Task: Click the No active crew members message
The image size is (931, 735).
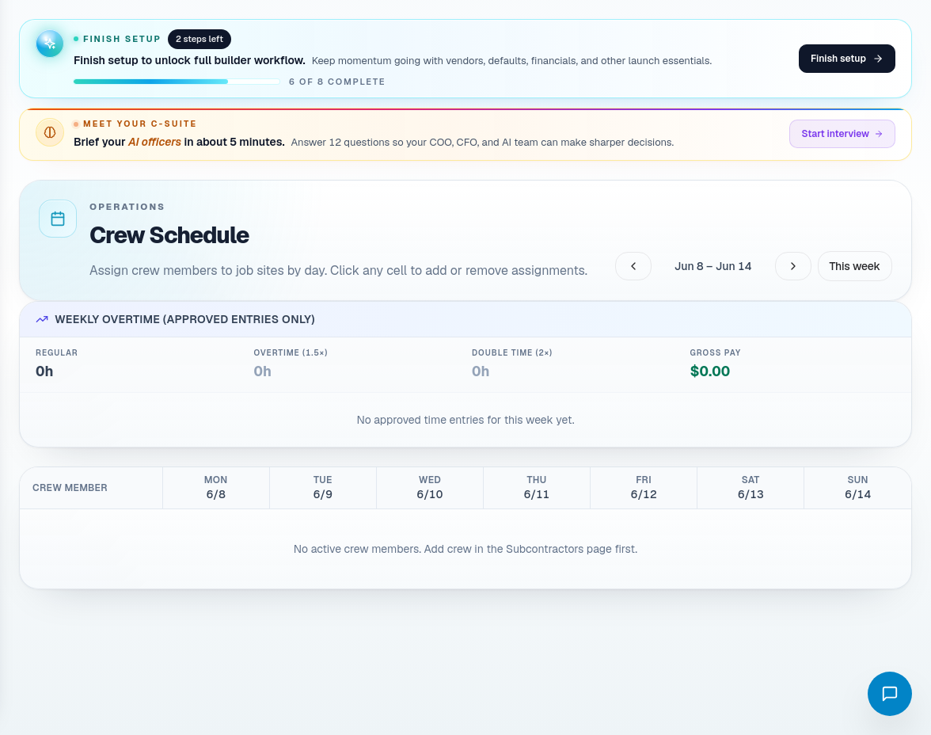Action: [465, 549]
